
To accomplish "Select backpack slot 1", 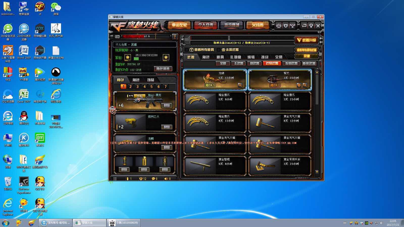I will (123, 87).
